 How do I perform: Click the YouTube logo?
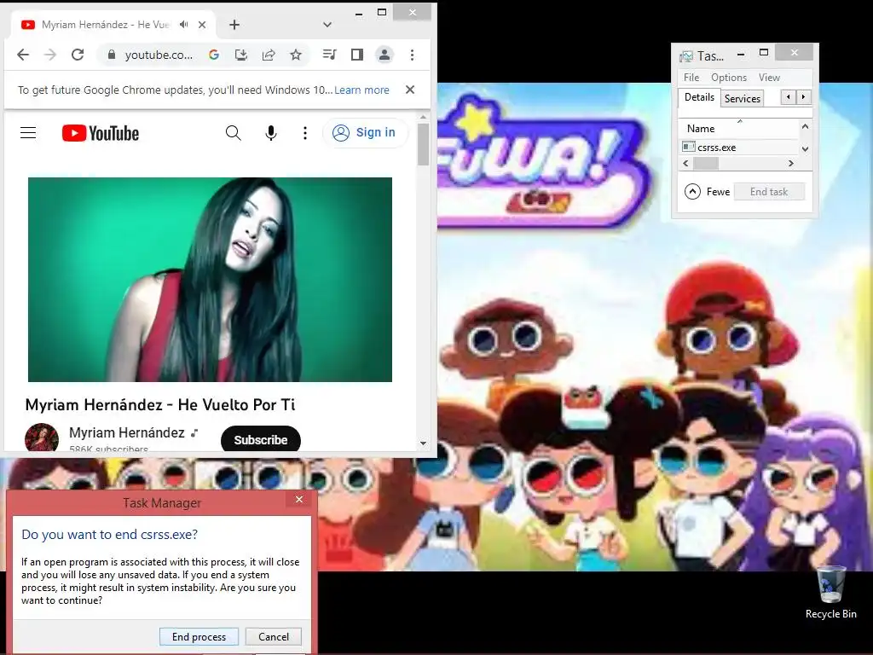click(x=101, y=133)
